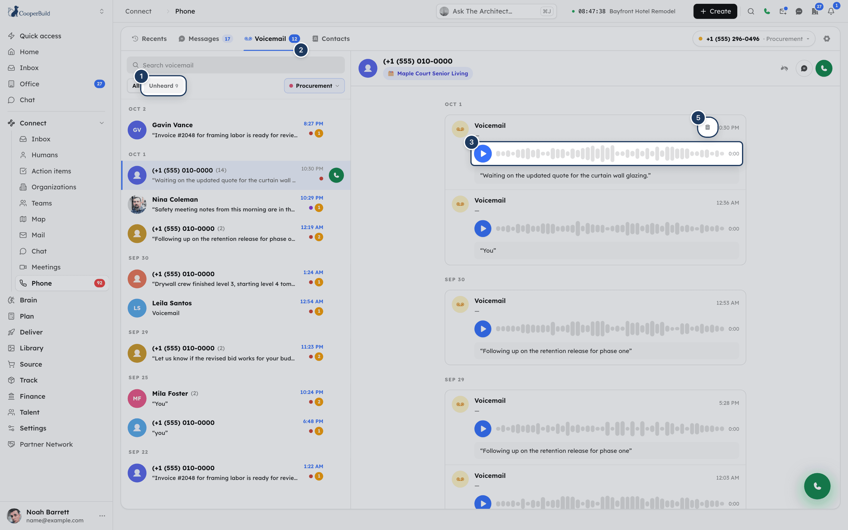Screen dimensions: 848x530
Task: Go to Connect in the breadcrumb
Action: (138, 11)
